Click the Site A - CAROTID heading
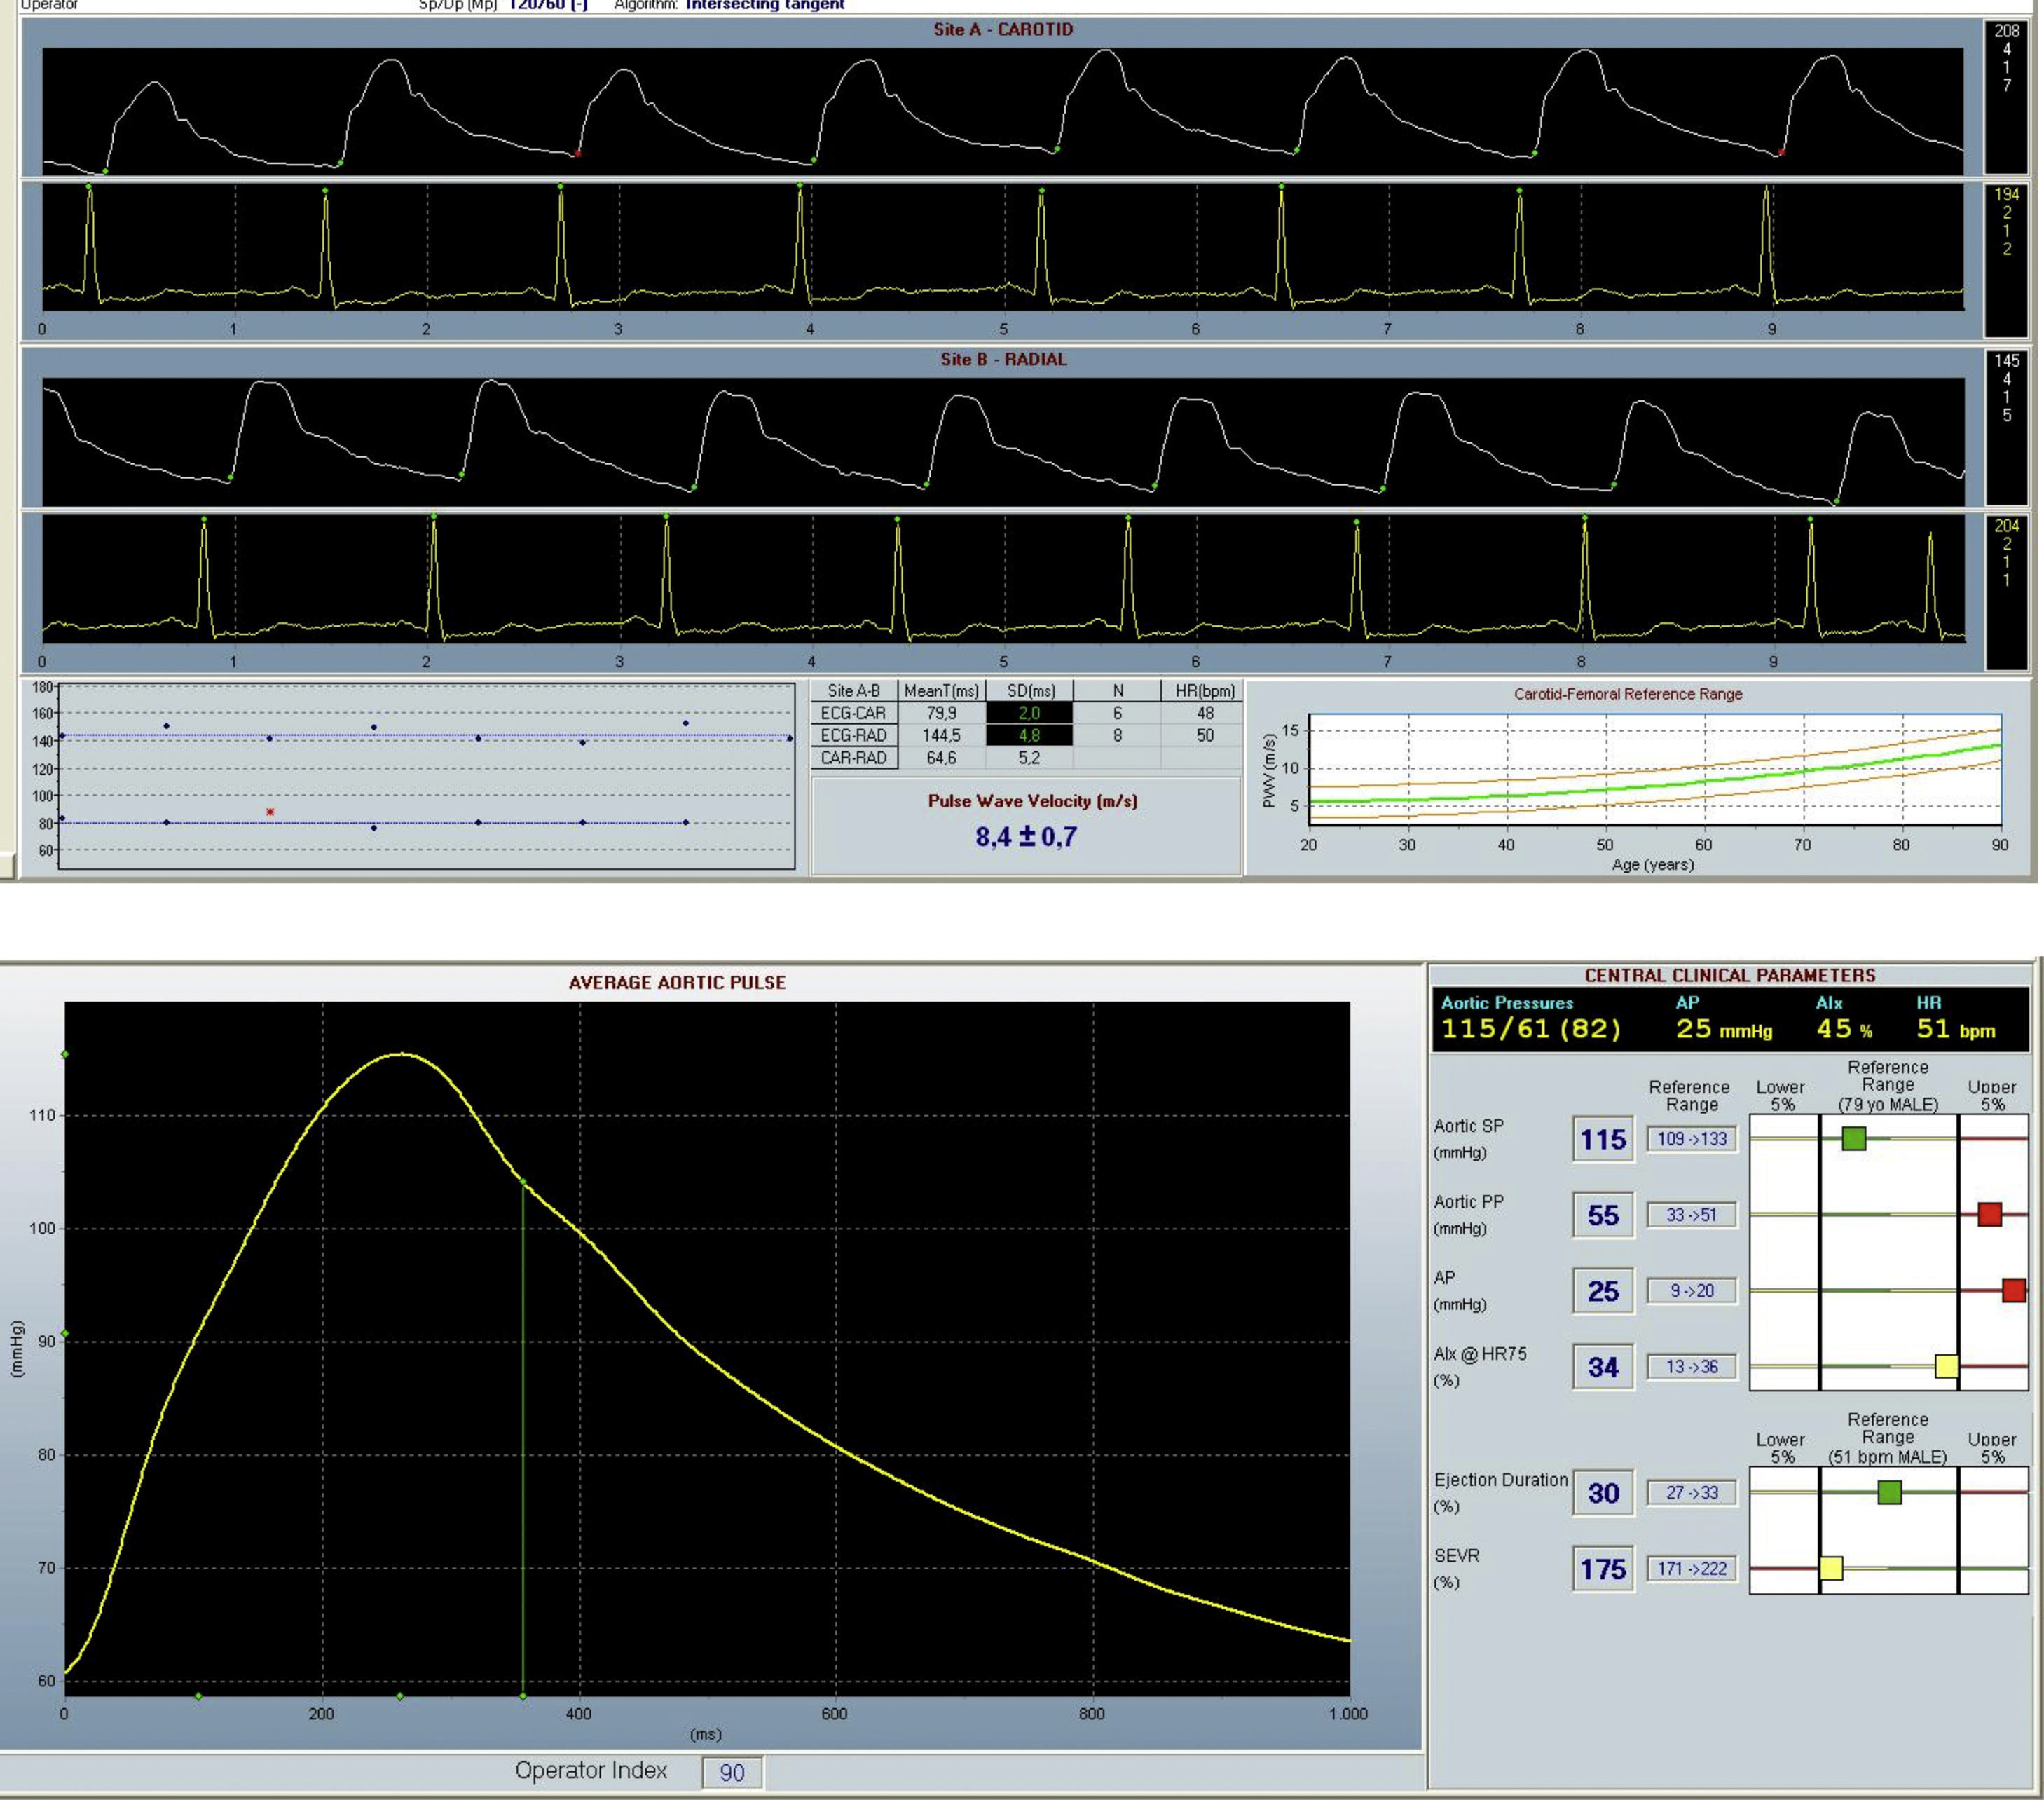 tap(1003, 29)
